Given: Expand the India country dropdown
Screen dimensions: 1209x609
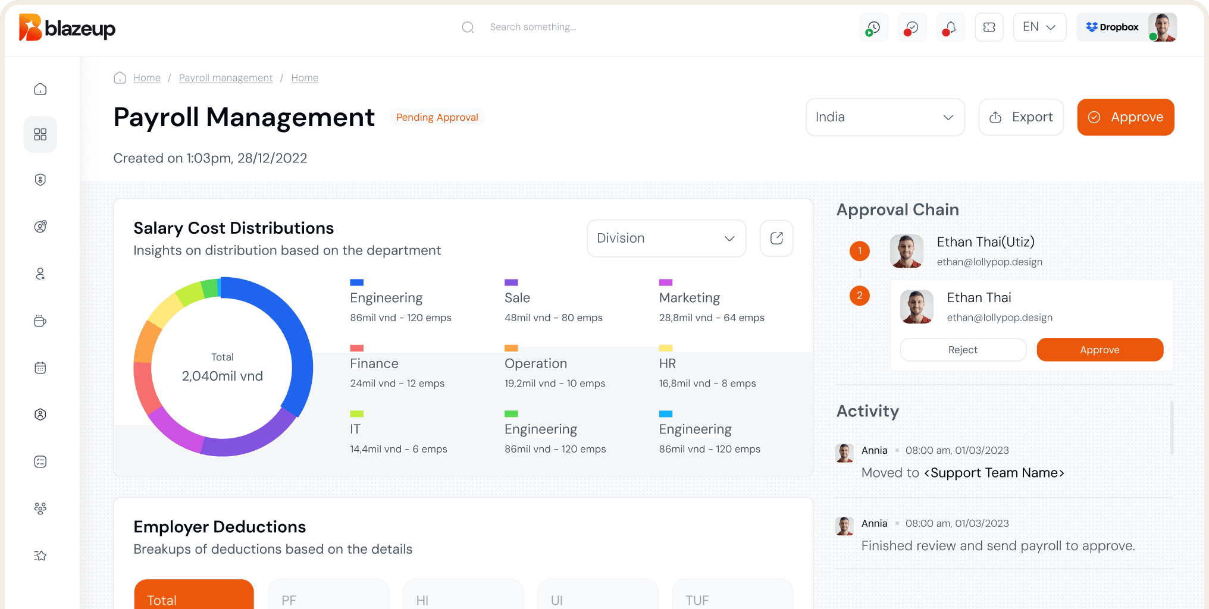Looking at the screenshot, I should point(885,117).
